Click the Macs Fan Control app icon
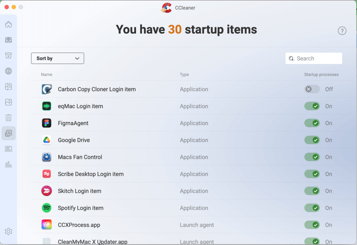This screenshot has height=245, width=357. (x=47, y=157)
